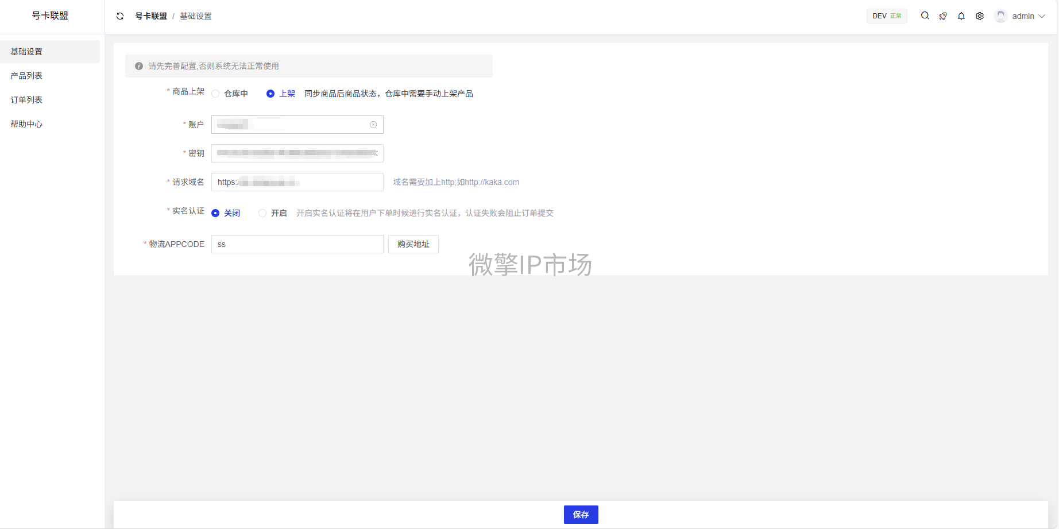Image resolution: width=1059 pixels, height=529 pixels.
Task: Open search with the magnifier icon
Action: 925,16
